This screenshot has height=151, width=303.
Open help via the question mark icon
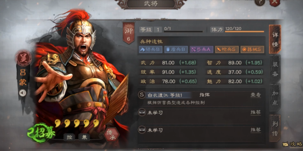click(x=260, y=2)
